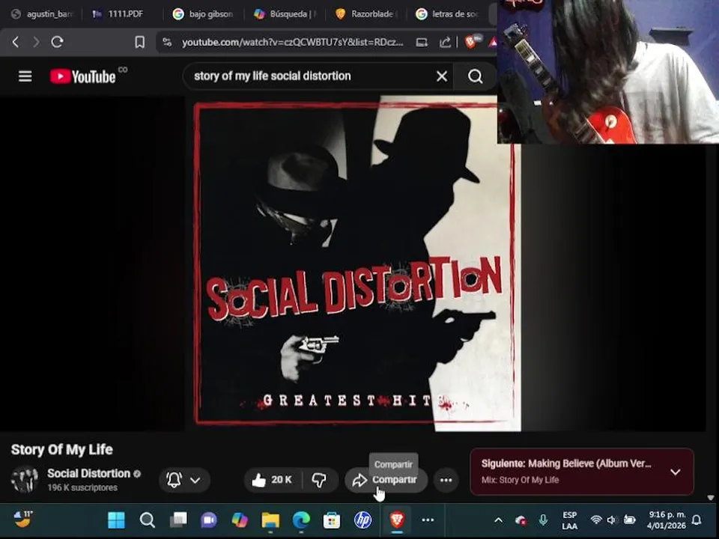The image size is (719, 539).
Task: Open the Social Distortion channel avatar
Action: [24, 479]
